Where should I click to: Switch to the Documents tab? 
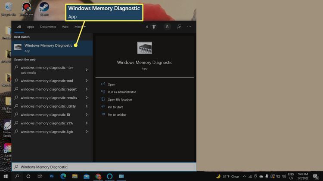48,27
